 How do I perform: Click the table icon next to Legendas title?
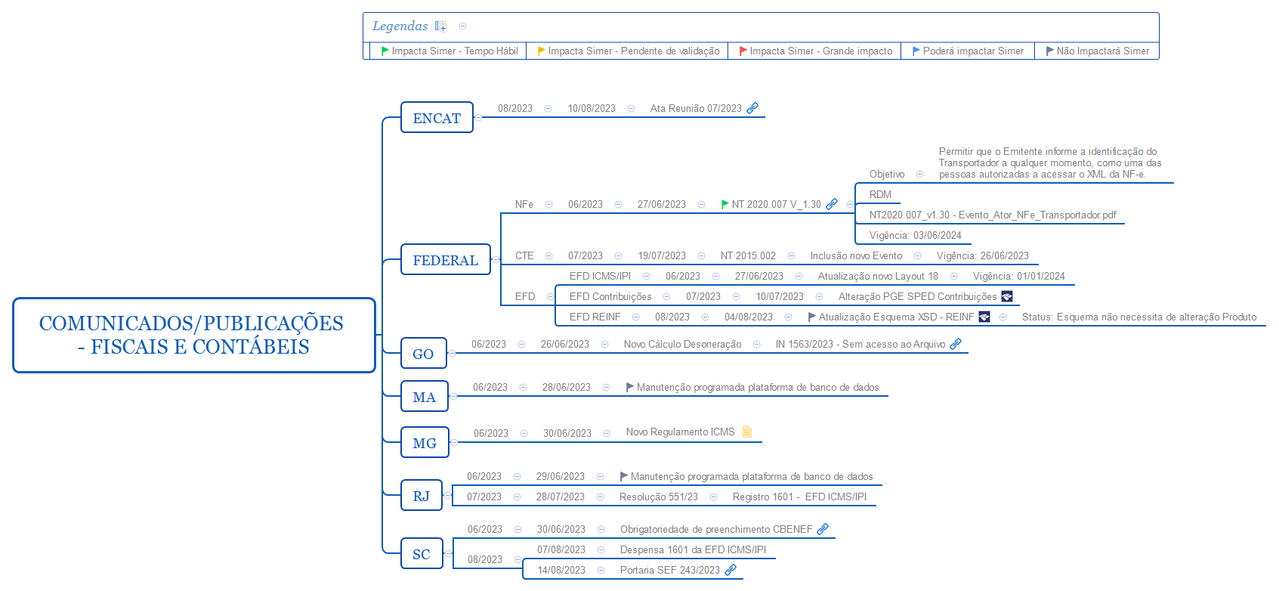tap(441, 26)
